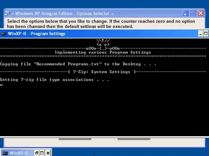Image resolution: width=209 pixels, height=156 pixels.
Task: Click the Options Selector window title icon
Action: tap(7, 13)
